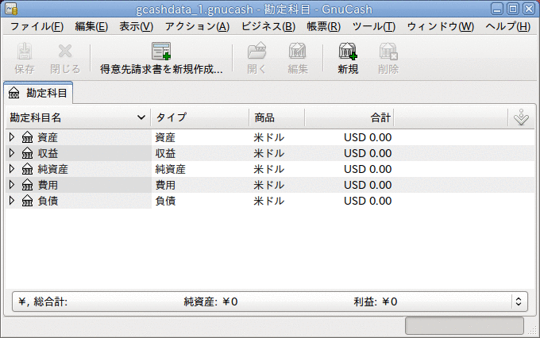Click the empty progress bar in status bar
Screen dimensions: 540x338
pyautogui.click(x=465, y=325)
